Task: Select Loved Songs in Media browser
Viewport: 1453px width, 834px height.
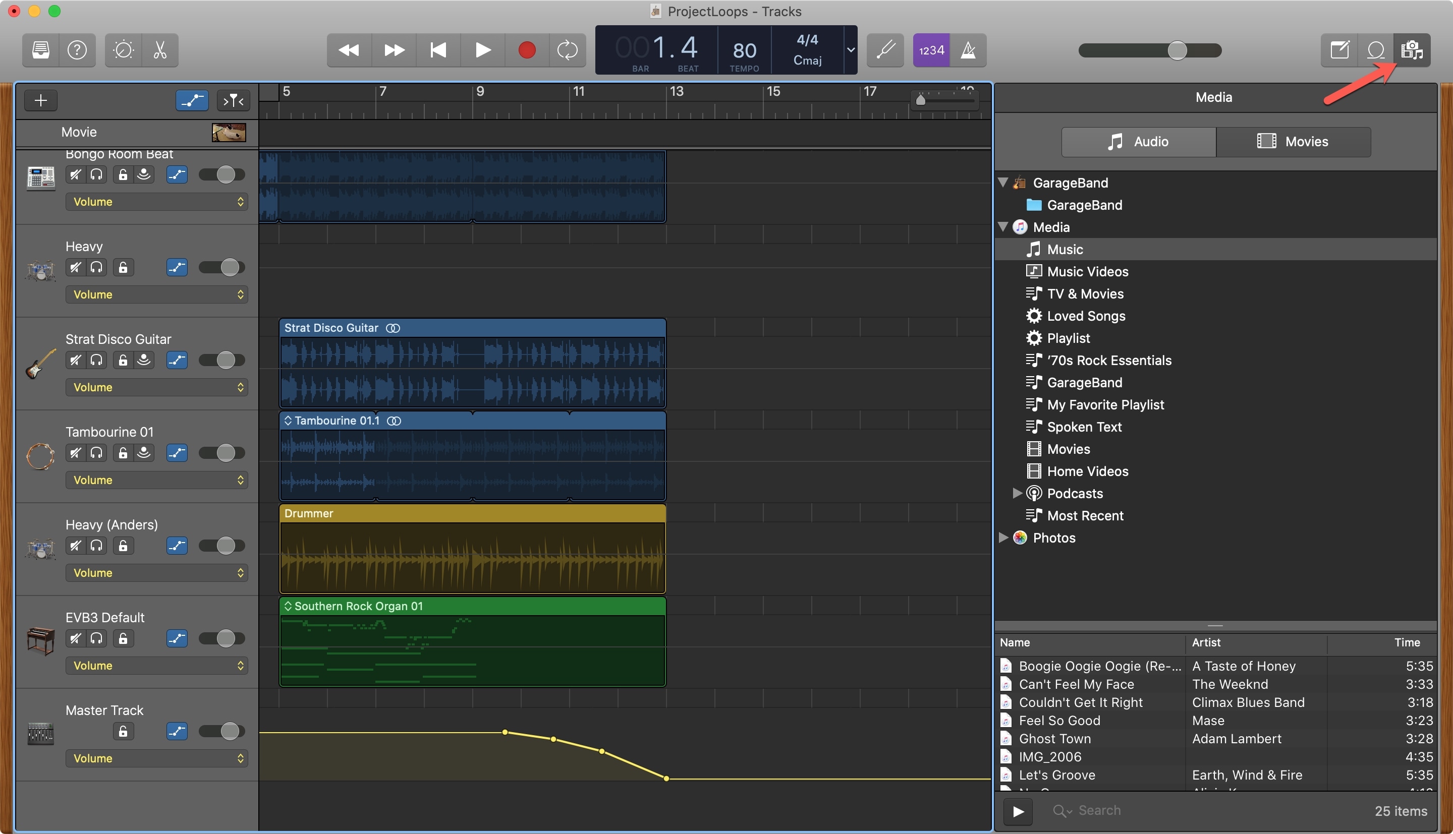Action: (x=1086, y=315)
